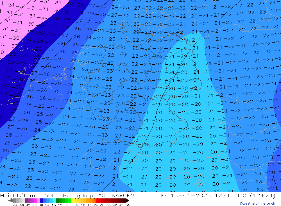Screen dimensions: 281x206
Task: Click the '500 hPa' level label
Action: (x=58, y=196)
